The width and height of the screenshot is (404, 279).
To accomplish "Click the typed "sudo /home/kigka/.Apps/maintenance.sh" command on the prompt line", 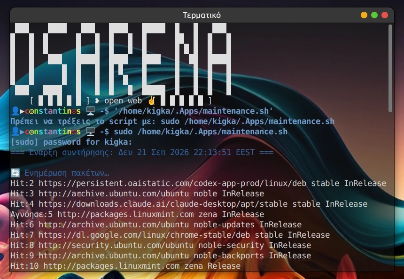I will pos(201,132).
